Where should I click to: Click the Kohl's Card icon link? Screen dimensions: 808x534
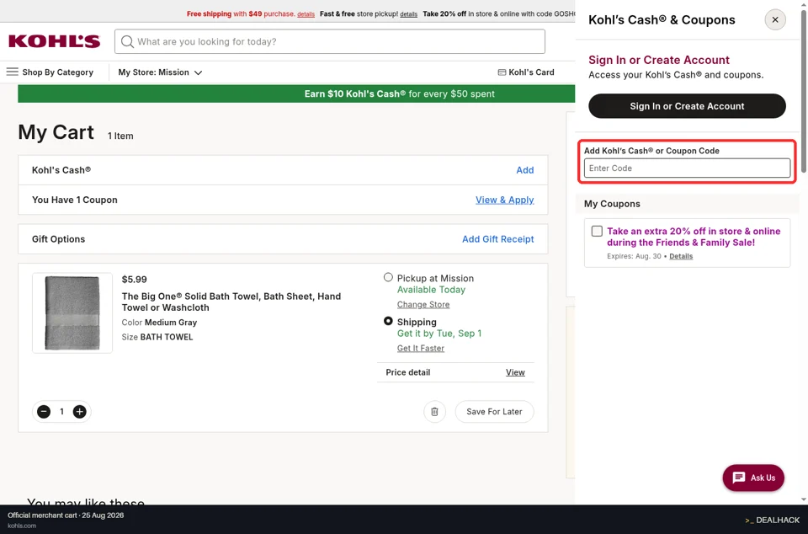[526, 72]
